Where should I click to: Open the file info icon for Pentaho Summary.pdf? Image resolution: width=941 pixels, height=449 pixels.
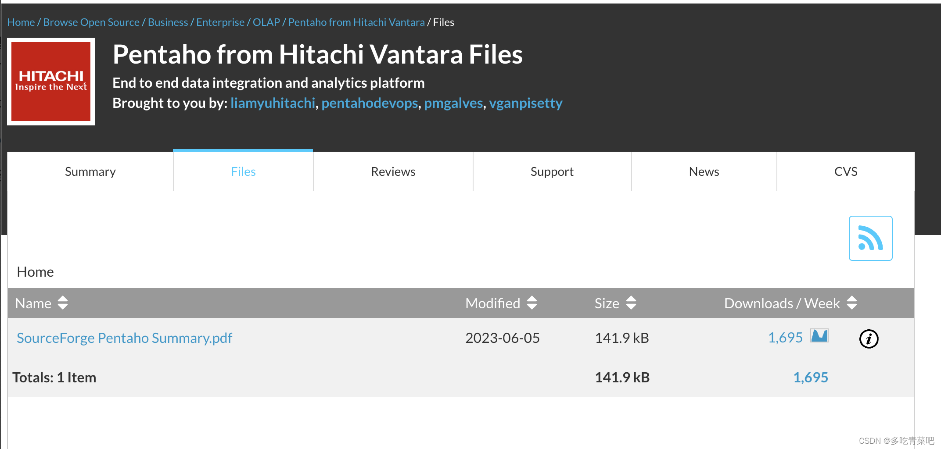[x=869, y=339]
